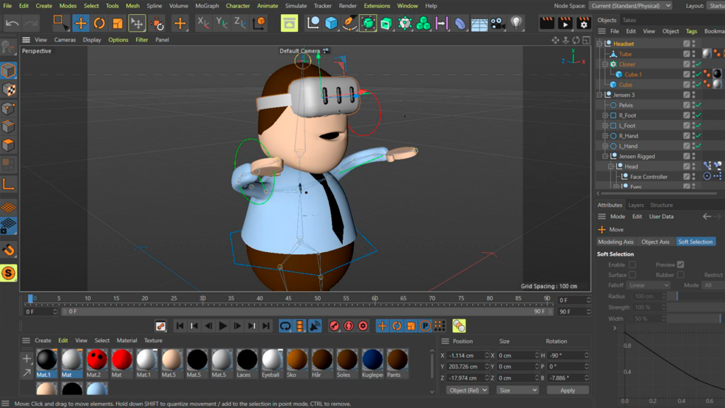Screen dimensions: 725x408
Task: Click the X position input field
Action: (466, 356)
